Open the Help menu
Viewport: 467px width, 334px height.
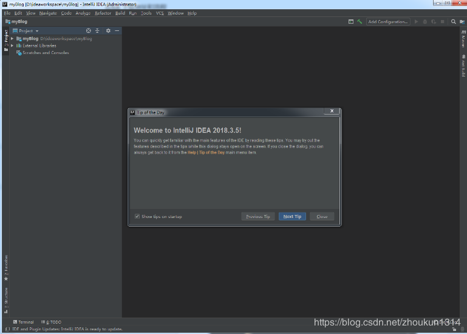[x=192, y=13]
